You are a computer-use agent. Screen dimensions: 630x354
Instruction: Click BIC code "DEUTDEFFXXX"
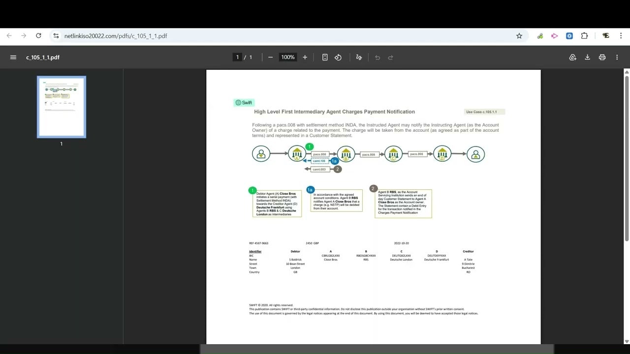437,256
